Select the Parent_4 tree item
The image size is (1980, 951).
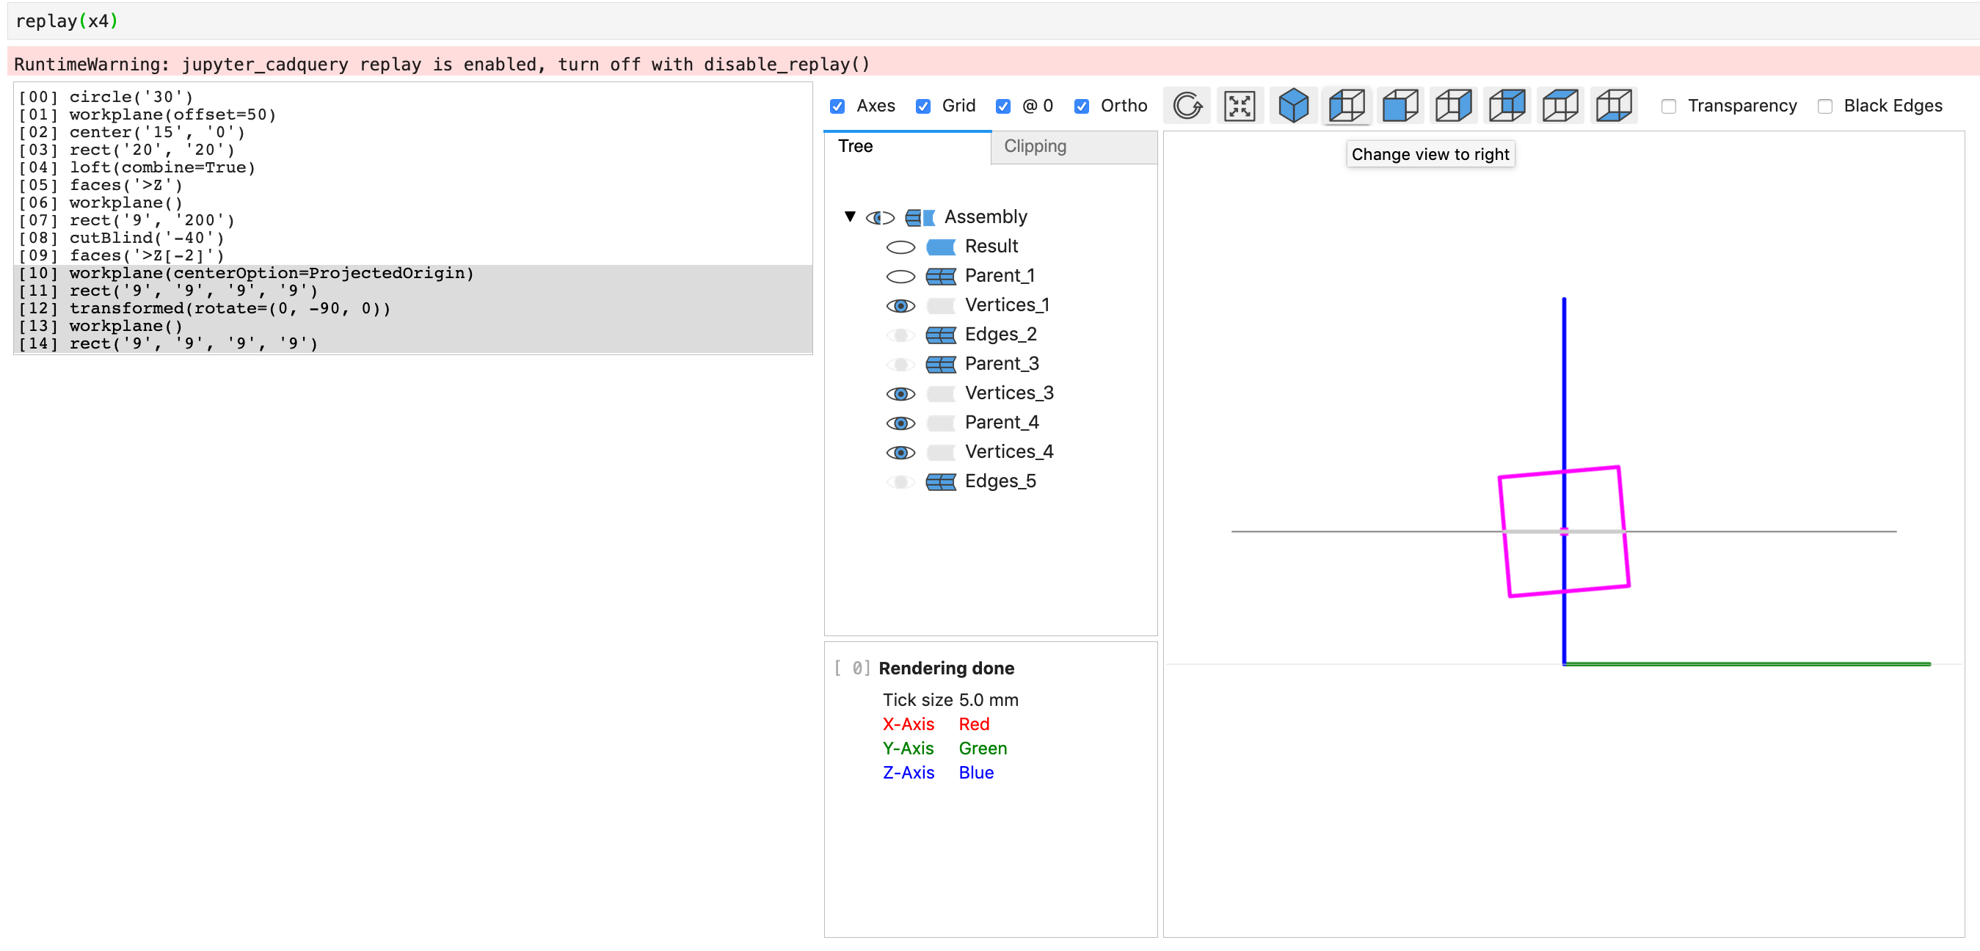[1001, 422]
